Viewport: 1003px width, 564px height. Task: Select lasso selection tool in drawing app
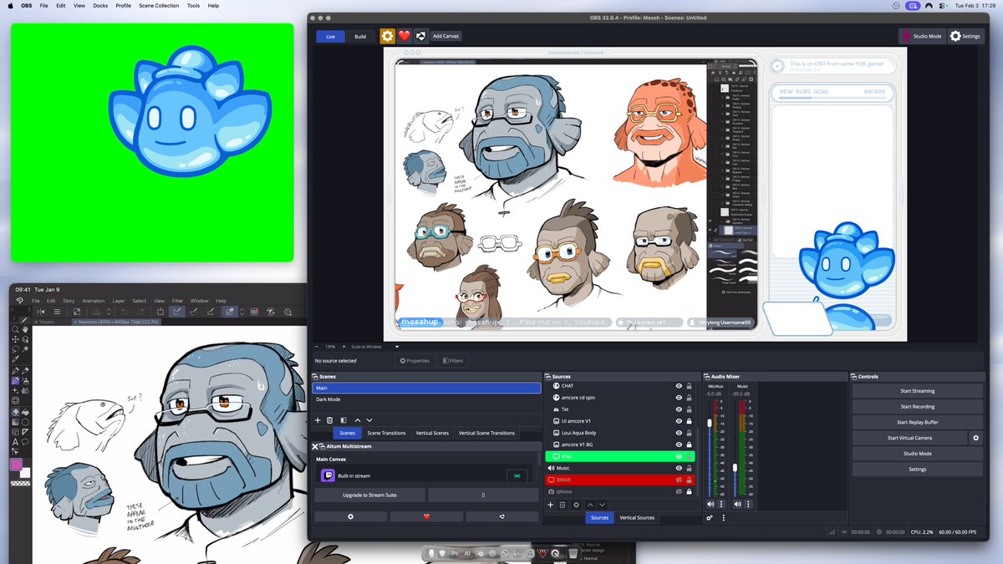tap(16, 350)
